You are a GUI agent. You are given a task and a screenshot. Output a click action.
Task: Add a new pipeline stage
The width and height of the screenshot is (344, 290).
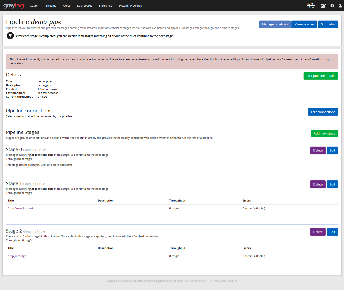[324, 133]
